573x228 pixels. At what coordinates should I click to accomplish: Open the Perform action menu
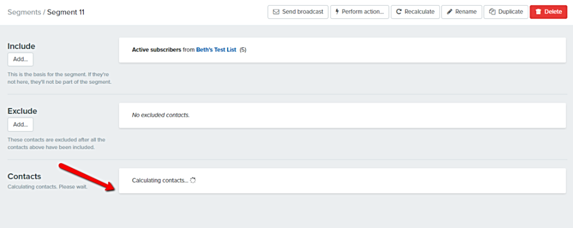tap(360, 12)
